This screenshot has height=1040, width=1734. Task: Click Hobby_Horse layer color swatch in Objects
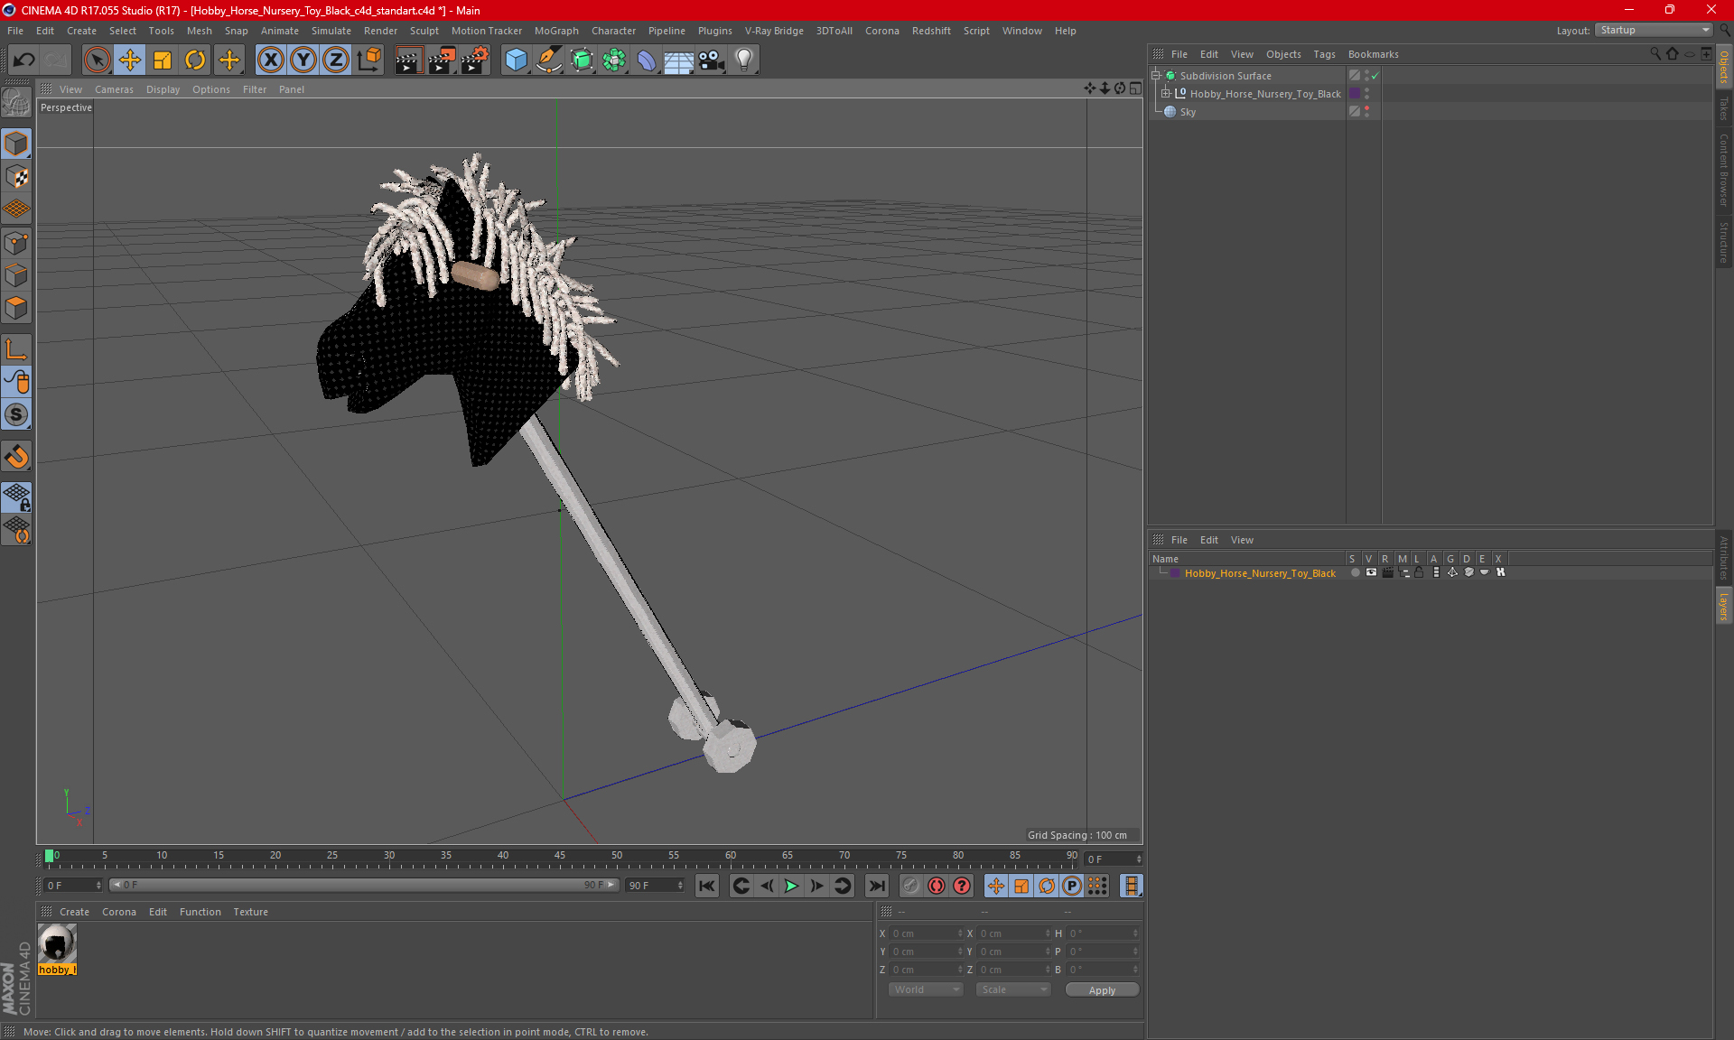(x=1355, y=94)
